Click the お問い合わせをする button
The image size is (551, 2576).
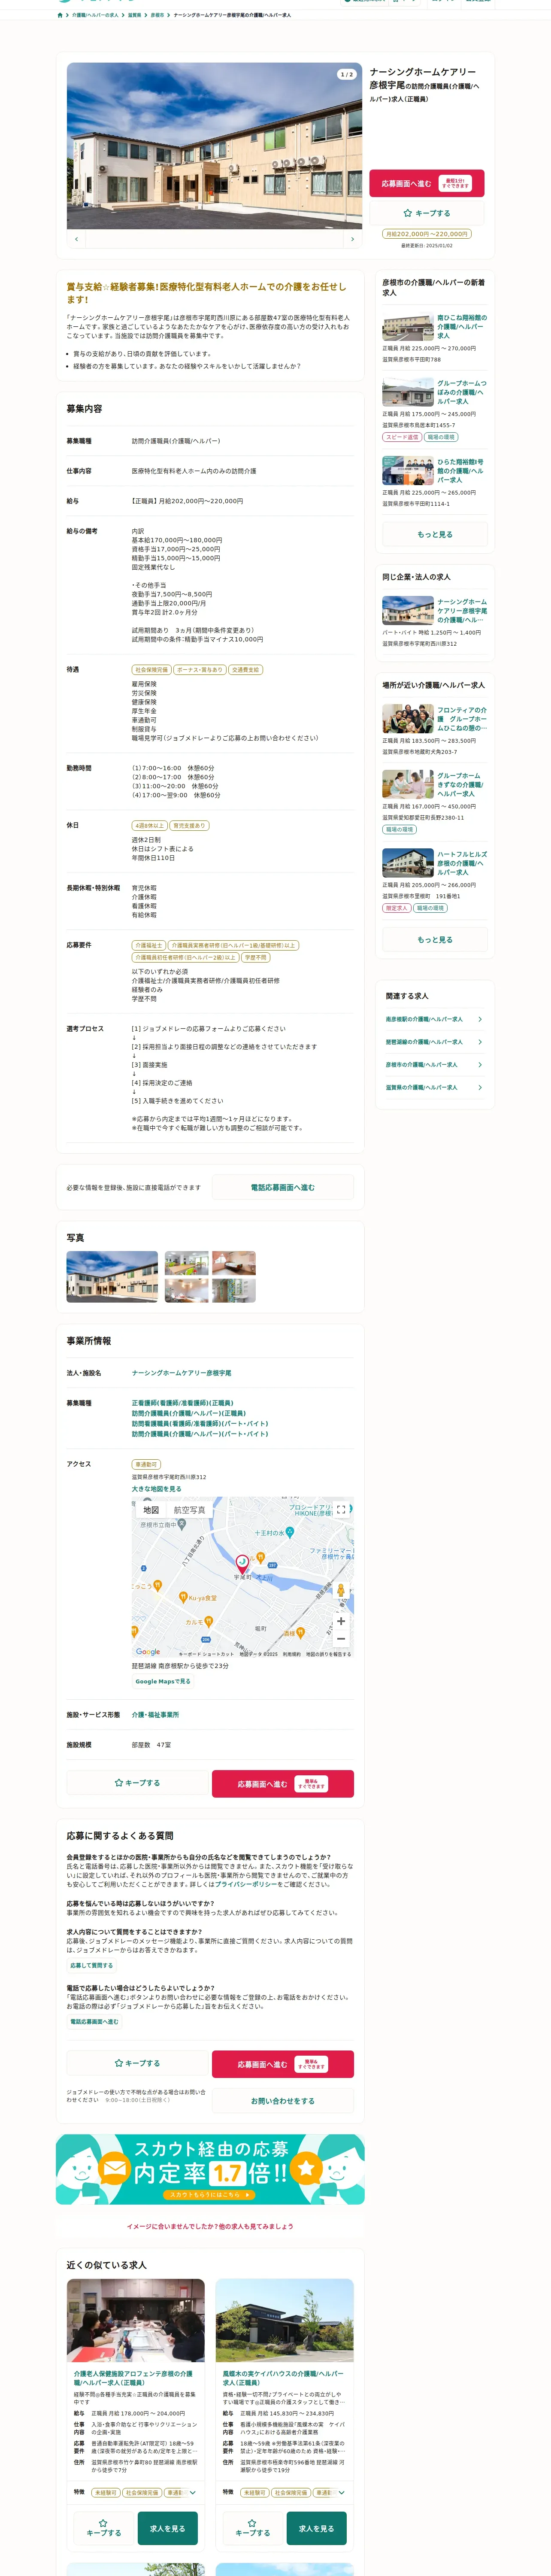(x=283, y=2101)
